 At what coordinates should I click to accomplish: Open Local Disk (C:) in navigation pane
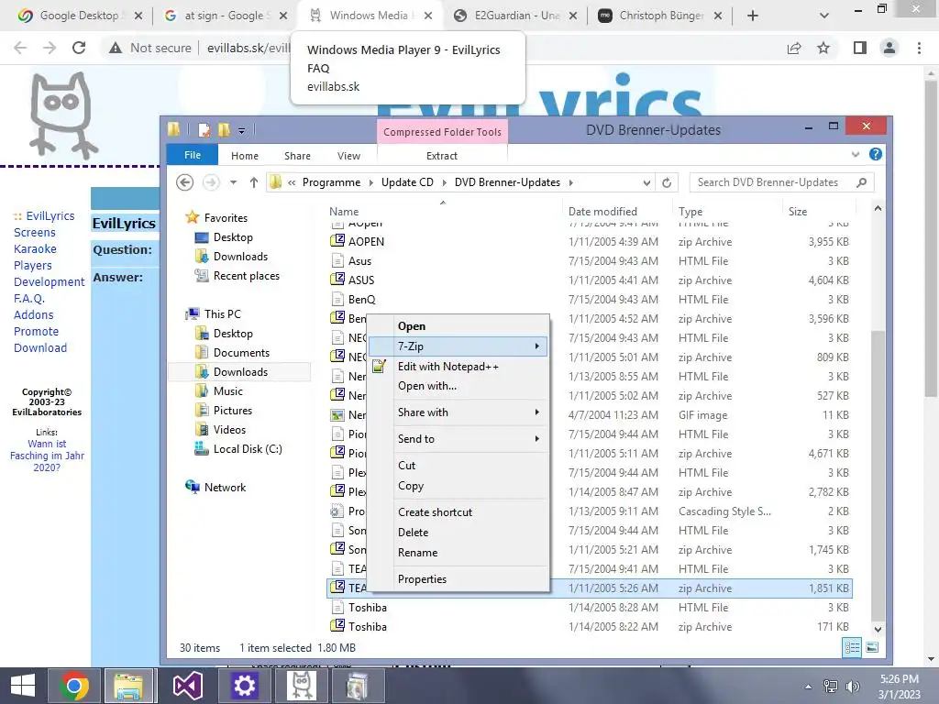248,449
